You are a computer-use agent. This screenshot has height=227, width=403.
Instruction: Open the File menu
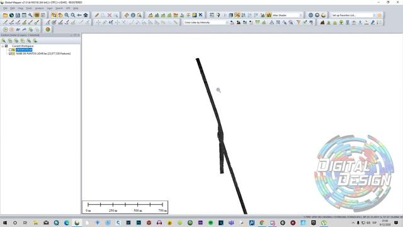5,8
